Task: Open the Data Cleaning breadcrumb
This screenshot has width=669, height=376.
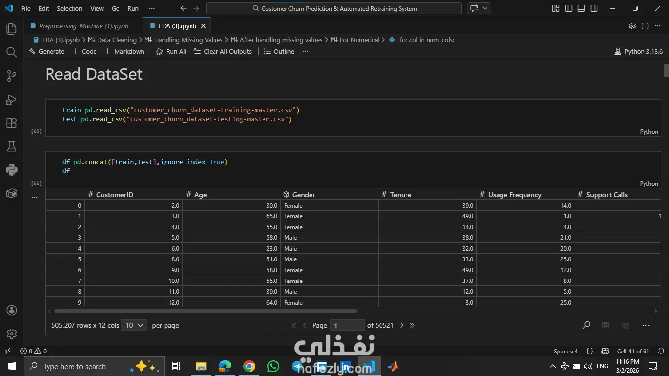Action: pyautogui.click(x=112, y=40)
